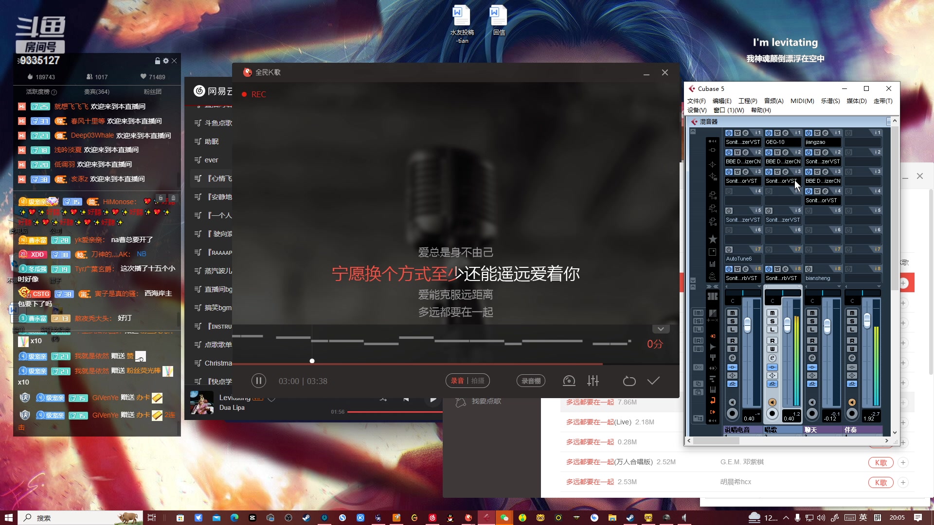Mute the 聊天 mixer channel

click(812, 313)
